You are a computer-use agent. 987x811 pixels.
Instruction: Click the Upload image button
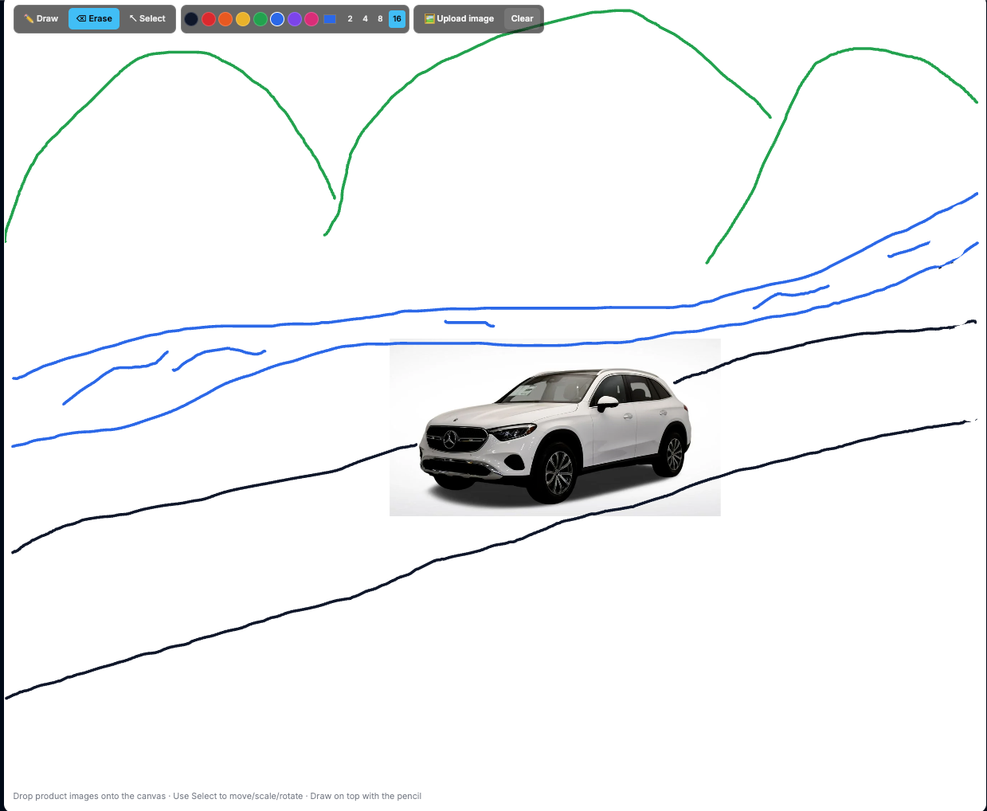(x=459, y=18)
